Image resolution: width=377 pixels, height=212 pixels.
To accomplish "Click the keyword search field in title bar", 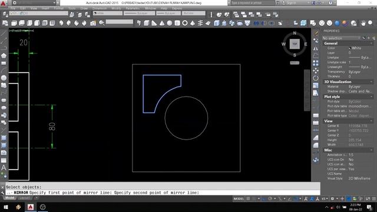I will click(253, 3).
